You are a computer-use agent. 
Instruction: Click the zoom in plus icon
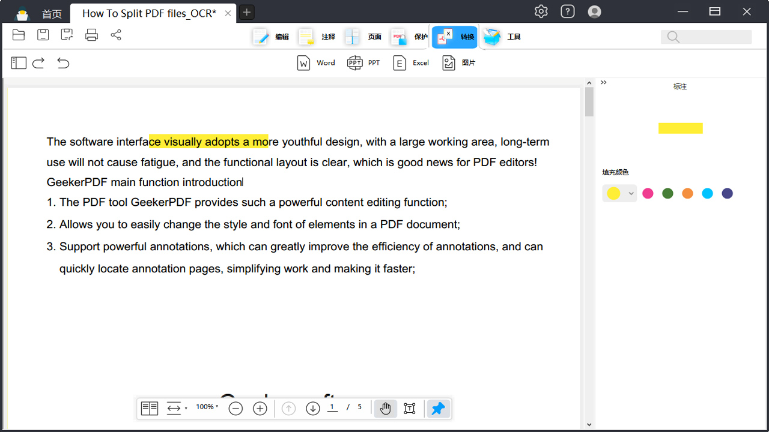[260, 409]
